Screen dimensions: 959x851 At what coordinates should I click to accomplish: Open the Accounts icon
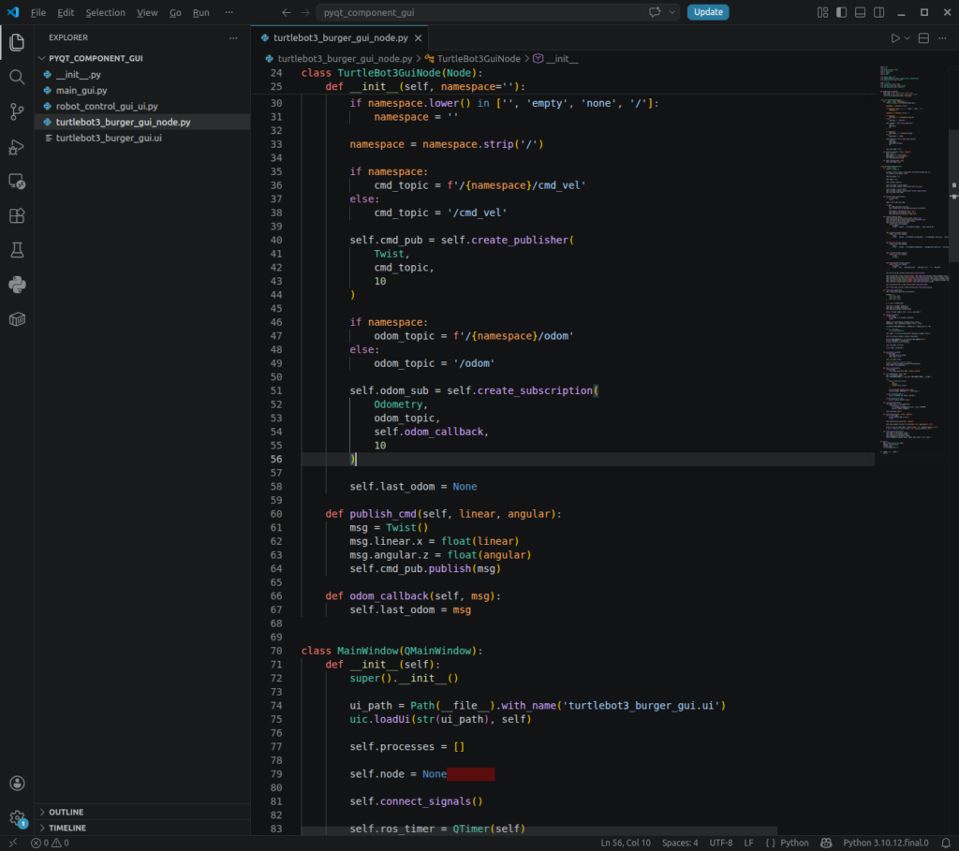coord(17,784)
